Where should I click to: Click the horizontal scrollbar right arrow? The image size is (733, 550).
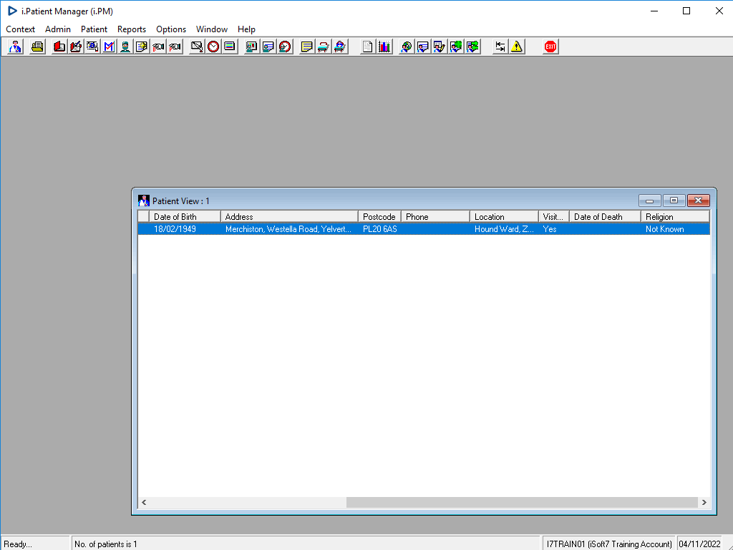pyautogui.click(x=704, y=502)
